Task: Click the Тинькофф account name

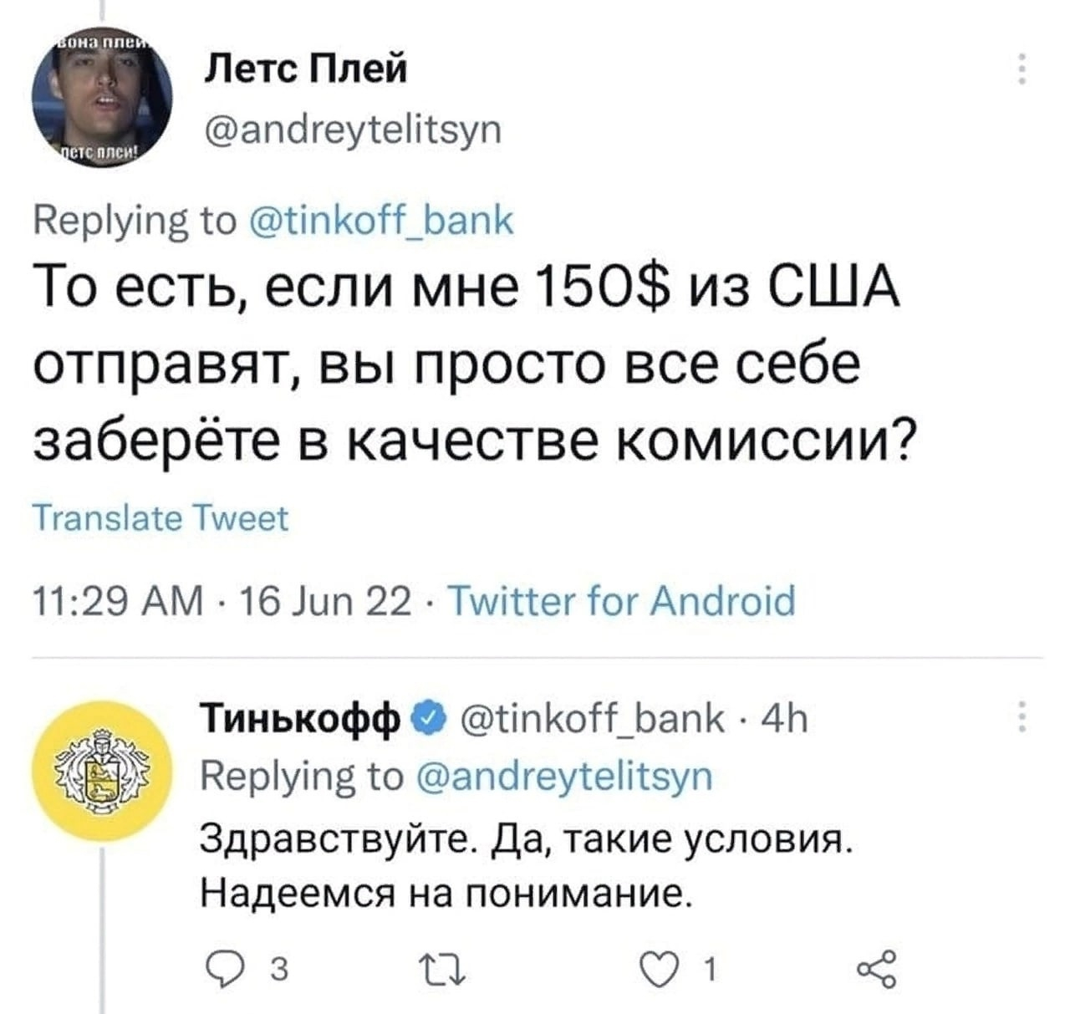Action: point(305,720)
